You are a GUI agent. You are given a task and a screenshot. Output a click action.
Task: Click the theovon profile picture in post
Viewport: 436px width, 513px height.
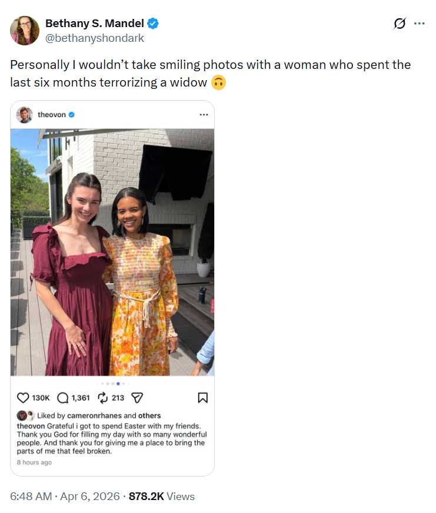coord(25,114)
